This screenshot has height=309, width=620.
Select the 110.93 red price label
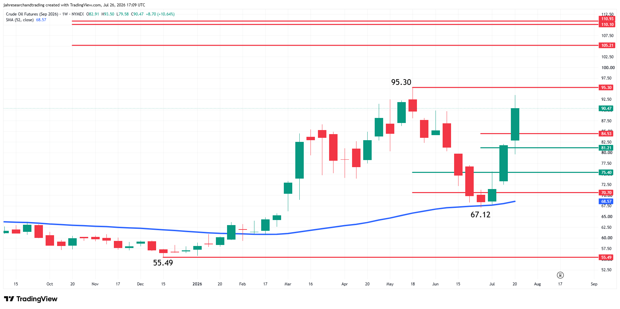pos(607,19)
